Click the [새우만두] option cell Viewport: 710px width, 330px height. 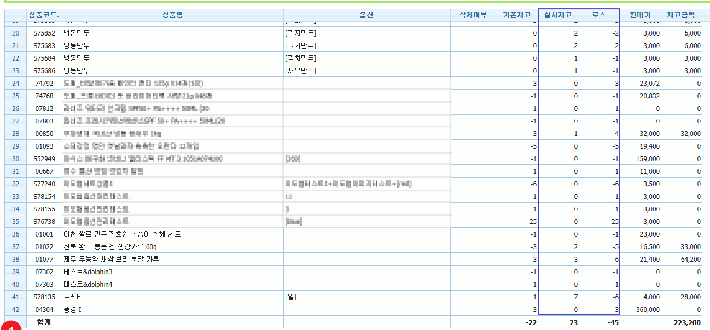[300, 70]
